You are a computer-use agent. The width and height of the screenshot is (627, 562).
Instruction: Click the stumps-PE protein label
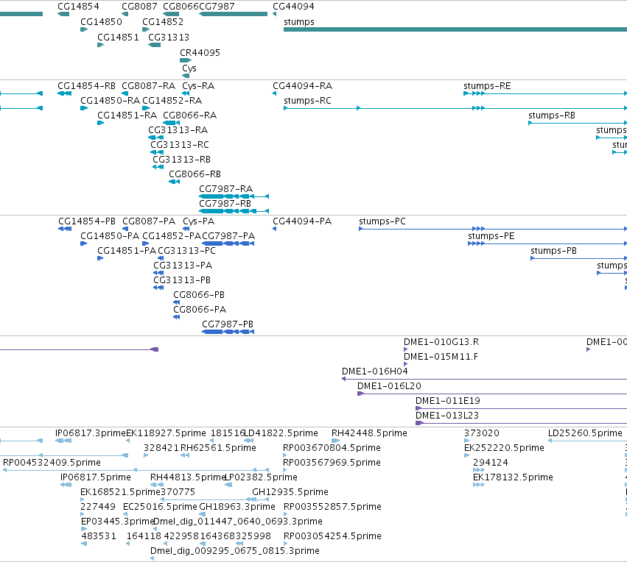(x=491, y=236)
